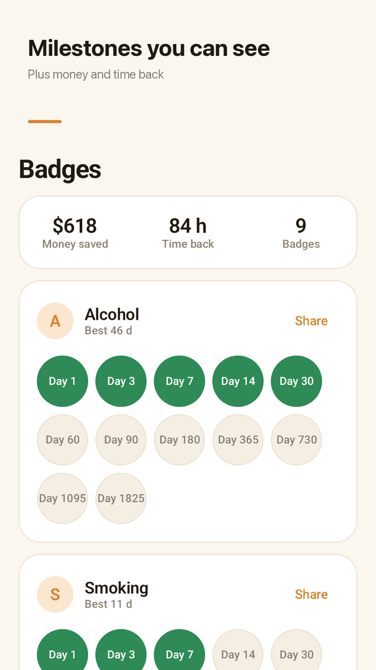The image size is (376, 670).
Task: Select Alcohol Day 7 badge
Action: coord(179,381)
